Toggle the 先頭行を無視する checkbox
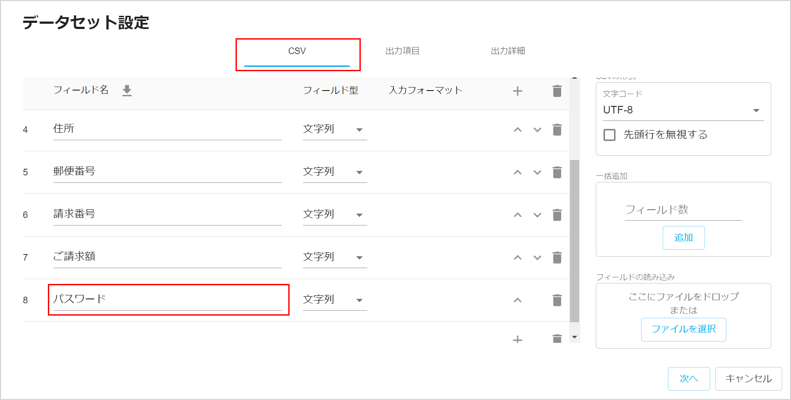Screen dimensions: 791x400 click(x=610, y=135)
